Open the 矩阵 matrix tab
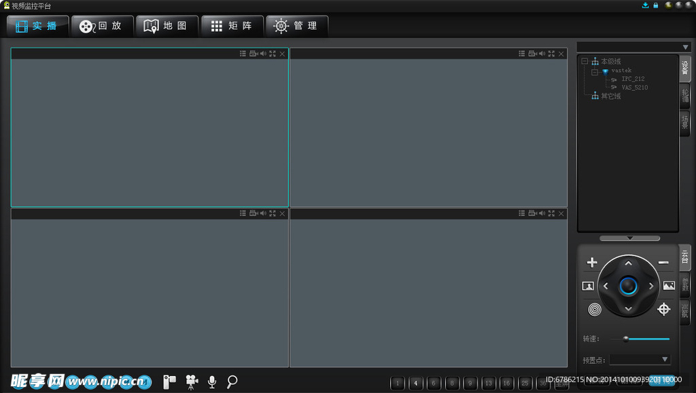 (232, 26)
